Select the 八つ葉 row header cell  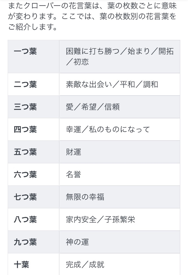[33, 219]
